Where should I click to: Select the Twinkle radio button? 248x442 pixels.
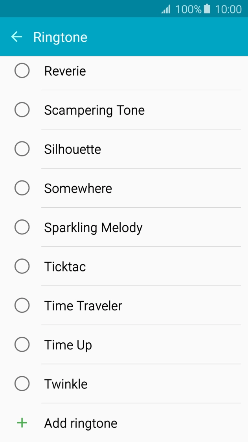point(22,383)
